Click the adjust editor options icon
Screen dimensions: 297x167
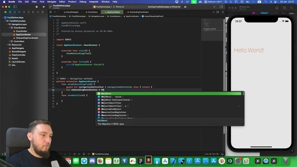tap(218, 12)
